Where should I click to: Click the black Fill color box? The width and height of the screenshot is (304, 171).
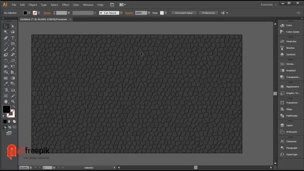tap(6, 109)
